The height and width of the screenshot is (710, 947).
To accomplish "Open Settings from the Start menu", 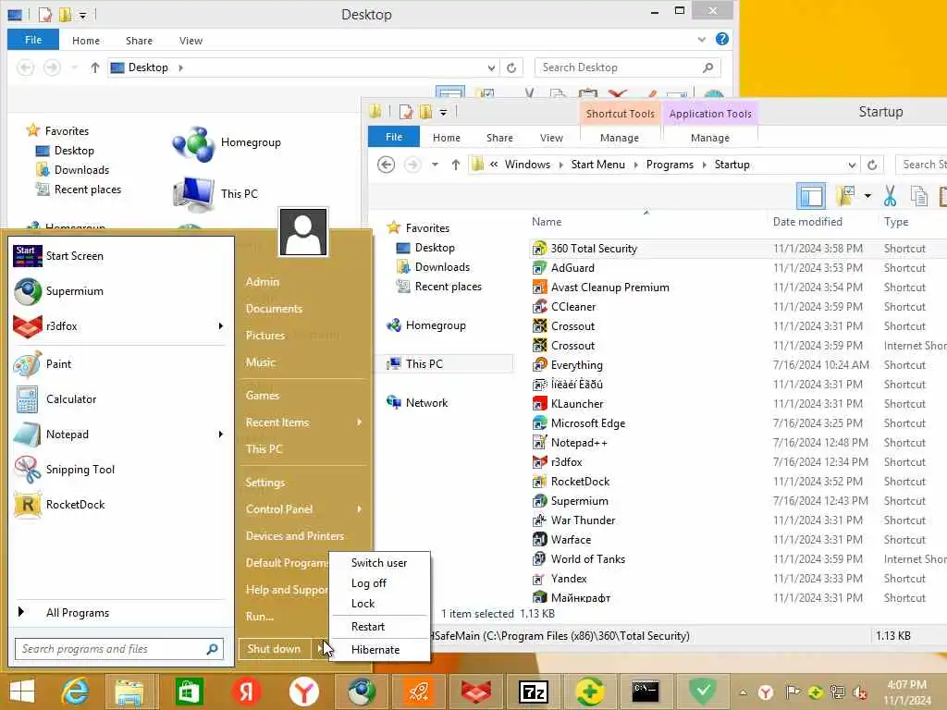I will click(265, 483).
